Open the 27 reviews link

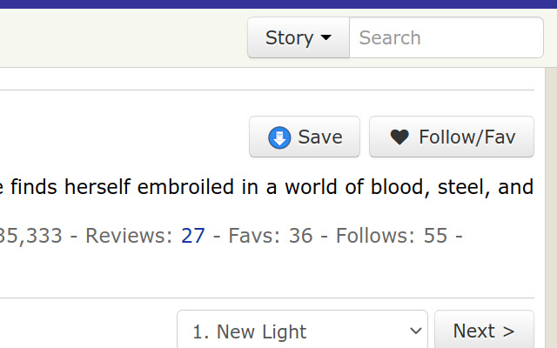point(193,235)
